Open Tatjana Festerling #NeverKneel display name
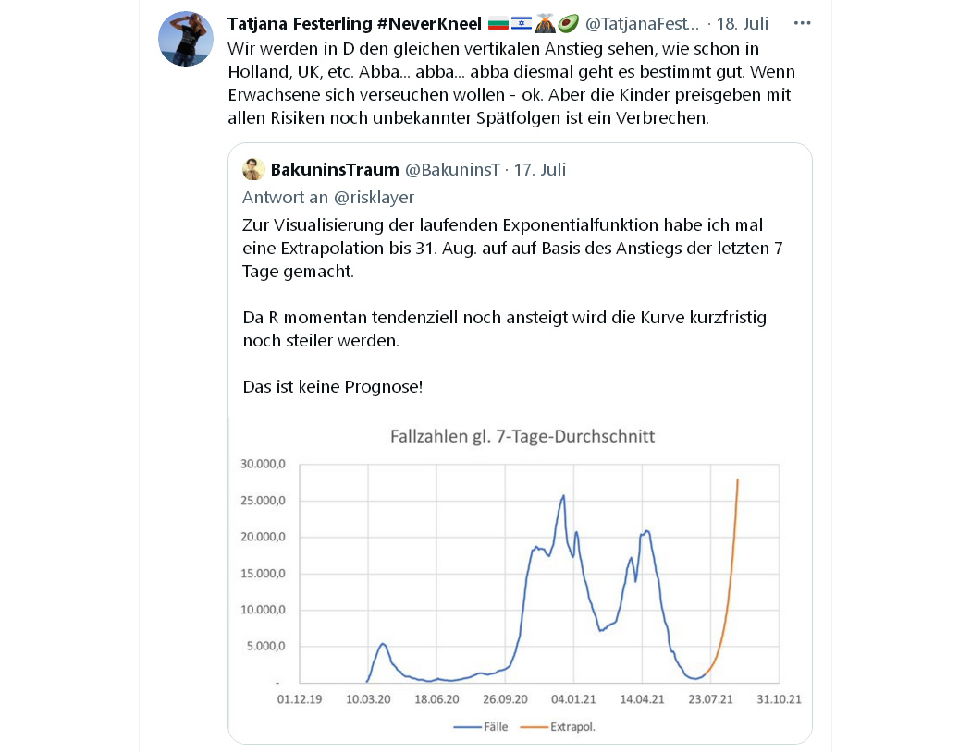The image size is (971, 752). (354, 23)
